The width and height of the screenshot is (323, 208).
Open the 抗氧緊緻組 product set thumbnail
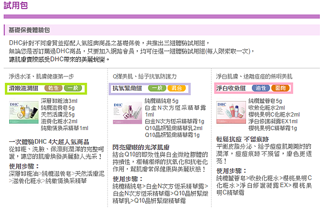tap(128, 113)
